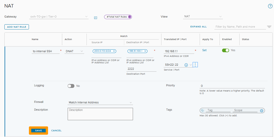Click into the Description text area
Image resolution: width=274 pixels, height=137 pixels.
point(100,114)
